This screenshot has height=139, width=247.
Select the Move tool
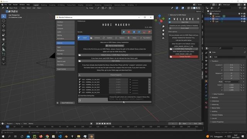click(3, 26)
